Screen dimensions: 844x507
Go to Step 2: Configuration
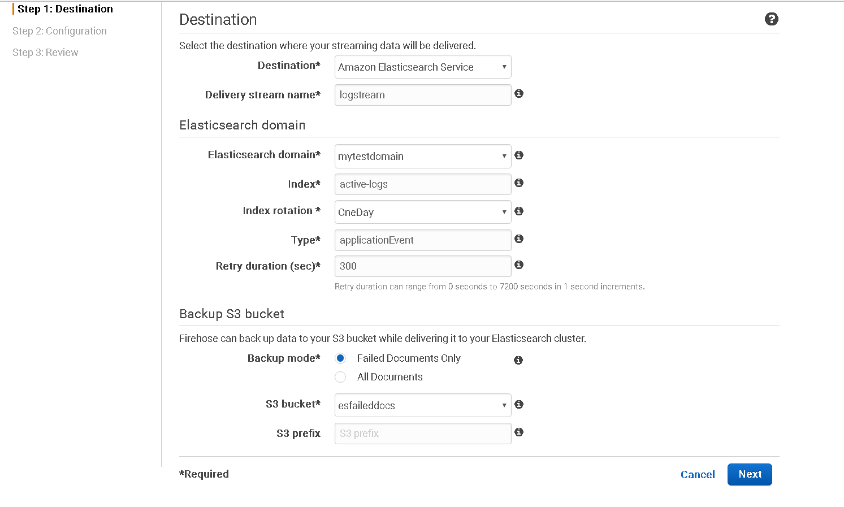(x=59, y=31)
